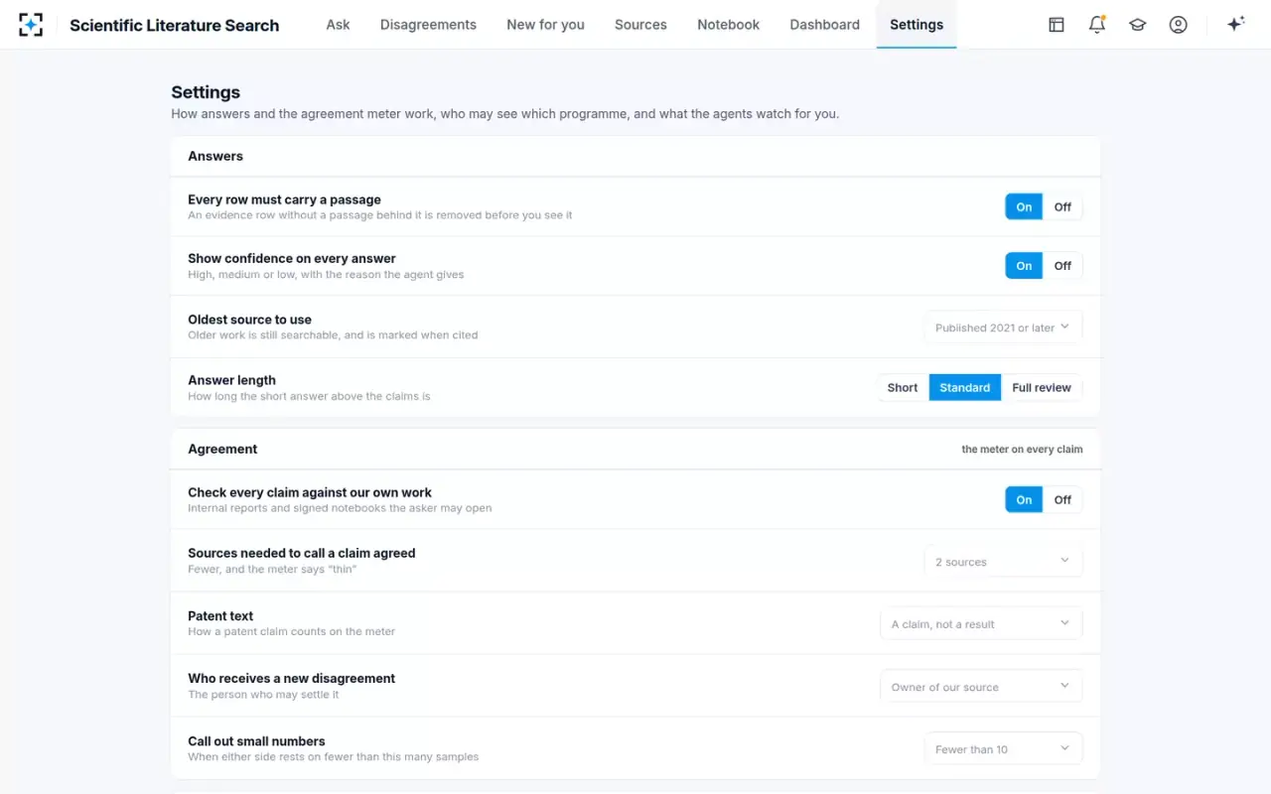Go to the Ask tab
The width and height of the screenshot is (1271, 794).
coord(338,25)
